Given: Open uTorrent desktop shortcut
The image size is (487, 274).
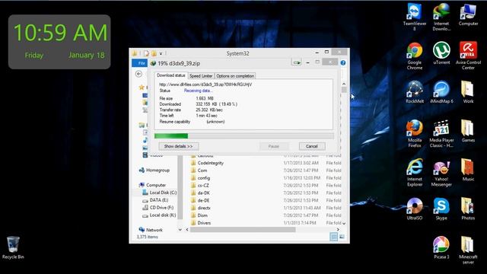Looking at the screenshot, I should [x=441, y=53].
